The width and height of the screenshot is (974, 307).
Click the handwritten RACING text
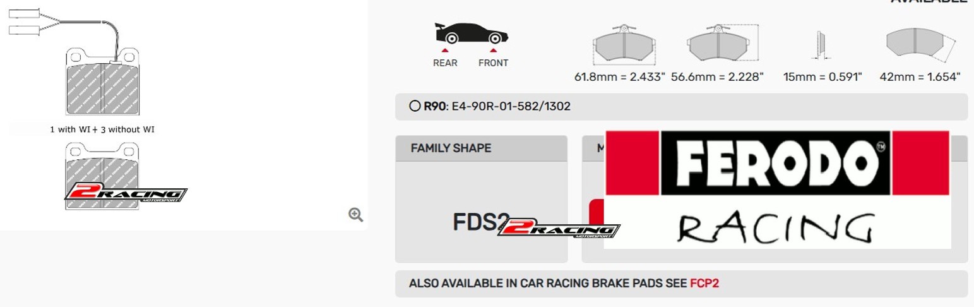click(776, 227)
